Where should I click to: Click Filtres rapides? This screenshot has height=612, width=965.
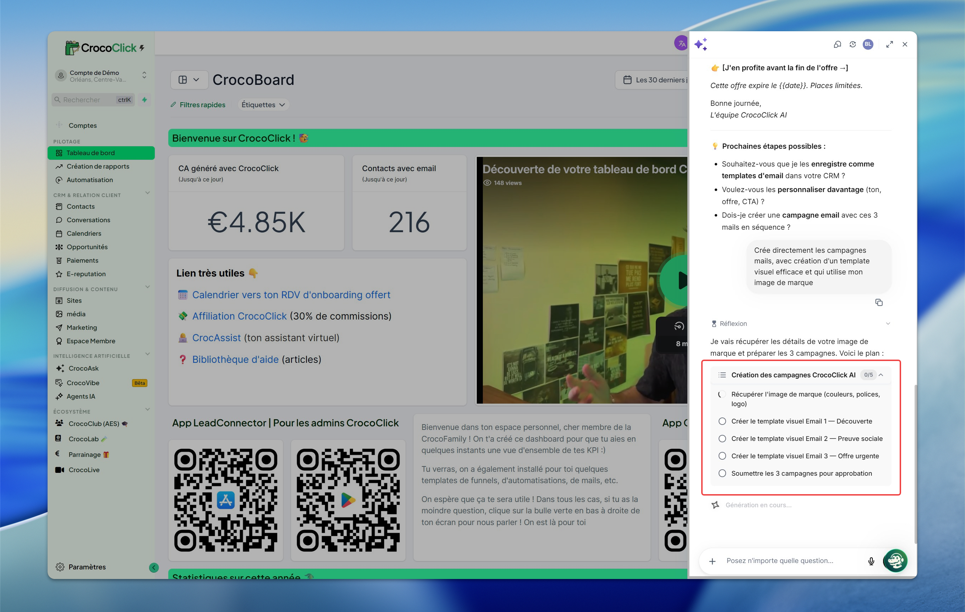click(x=198, y=105)
